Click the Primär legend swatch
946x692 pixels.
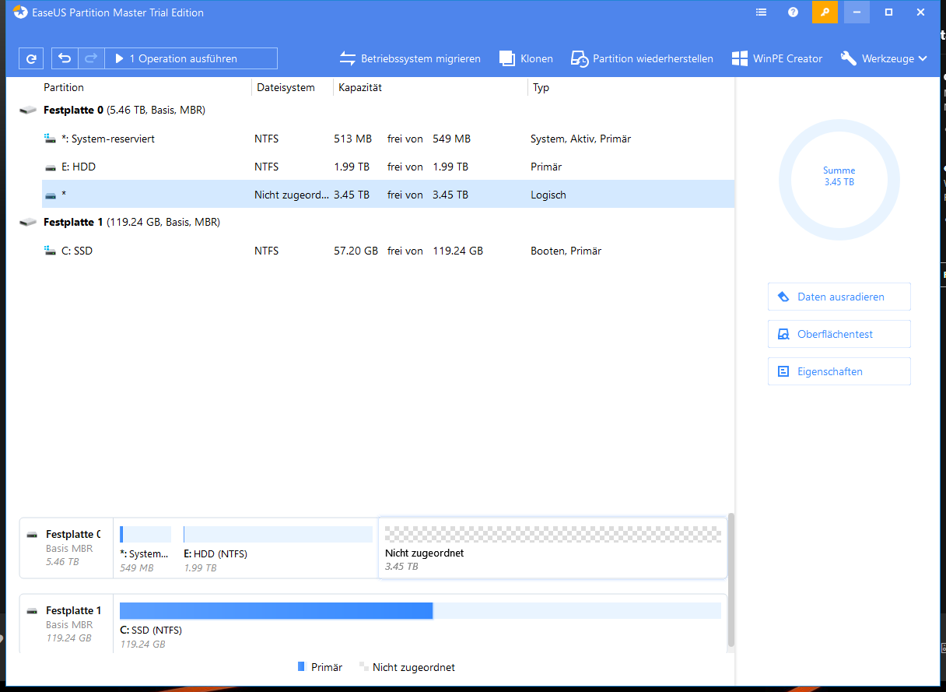[x=302, y=667]
